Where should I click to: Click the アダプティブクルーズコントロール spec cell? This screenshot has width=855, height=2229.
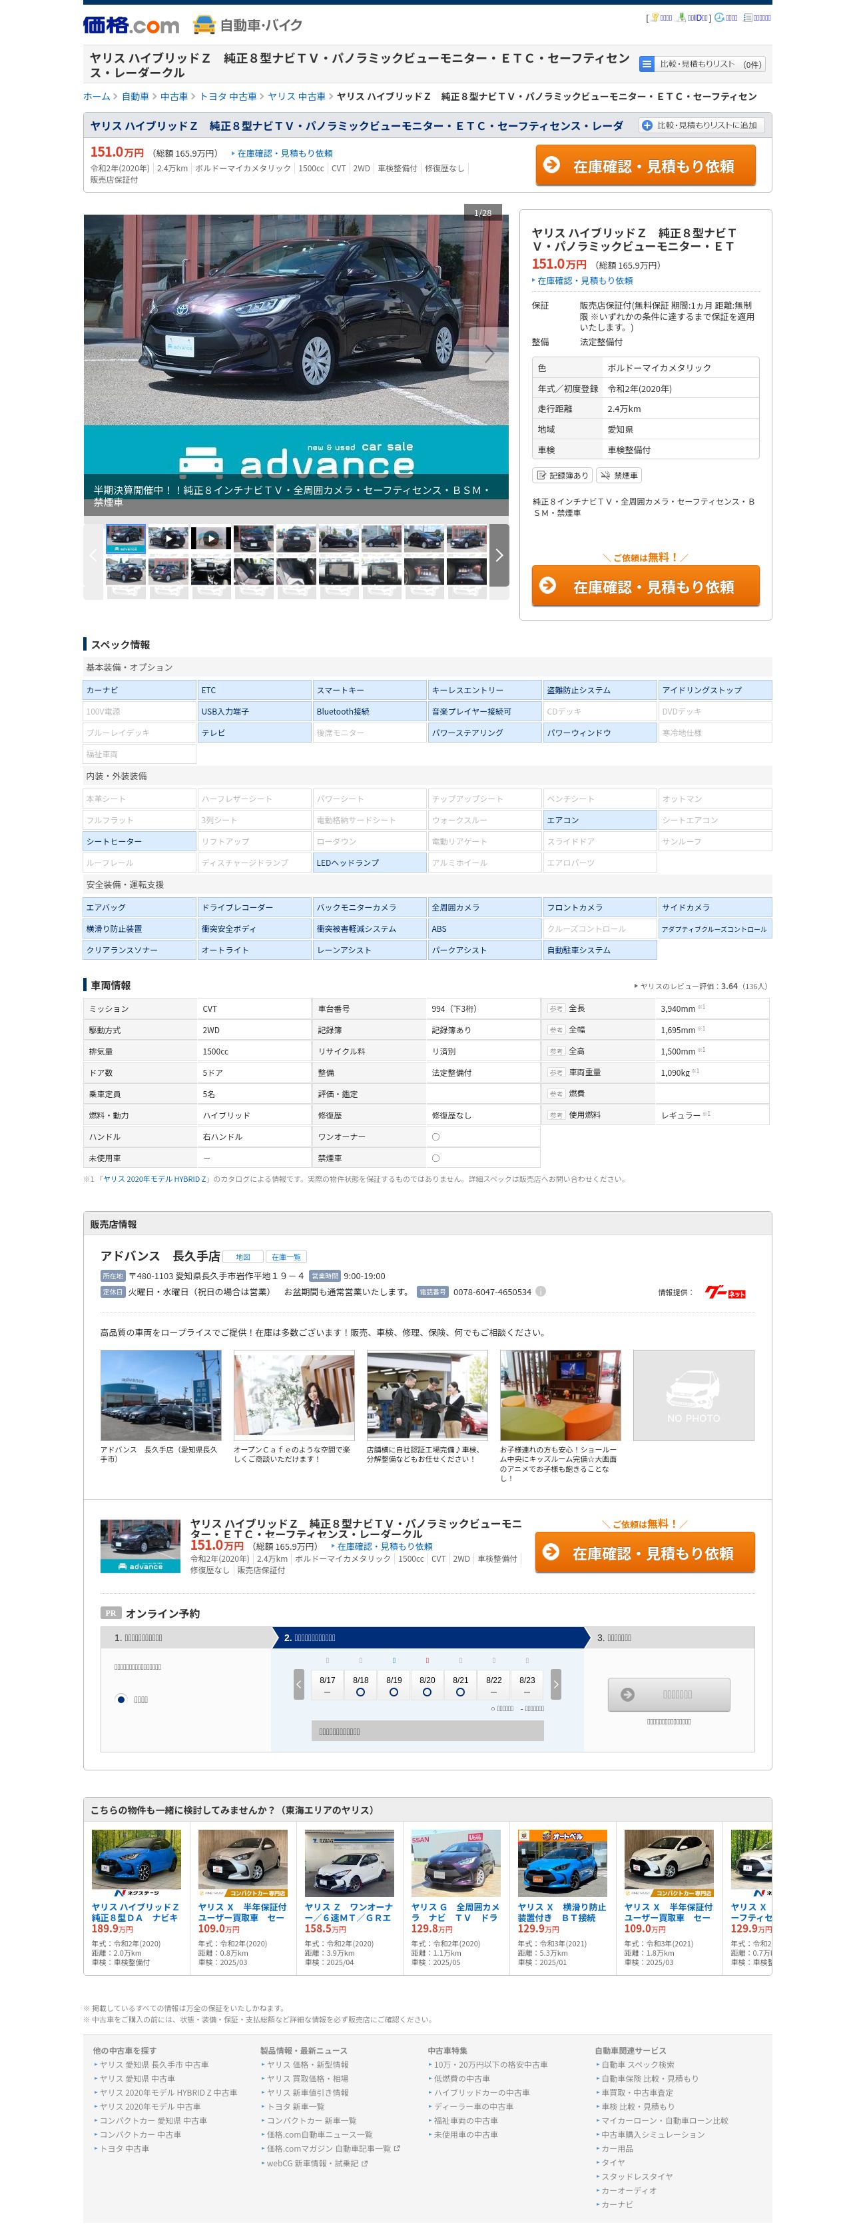click(715, 929)
